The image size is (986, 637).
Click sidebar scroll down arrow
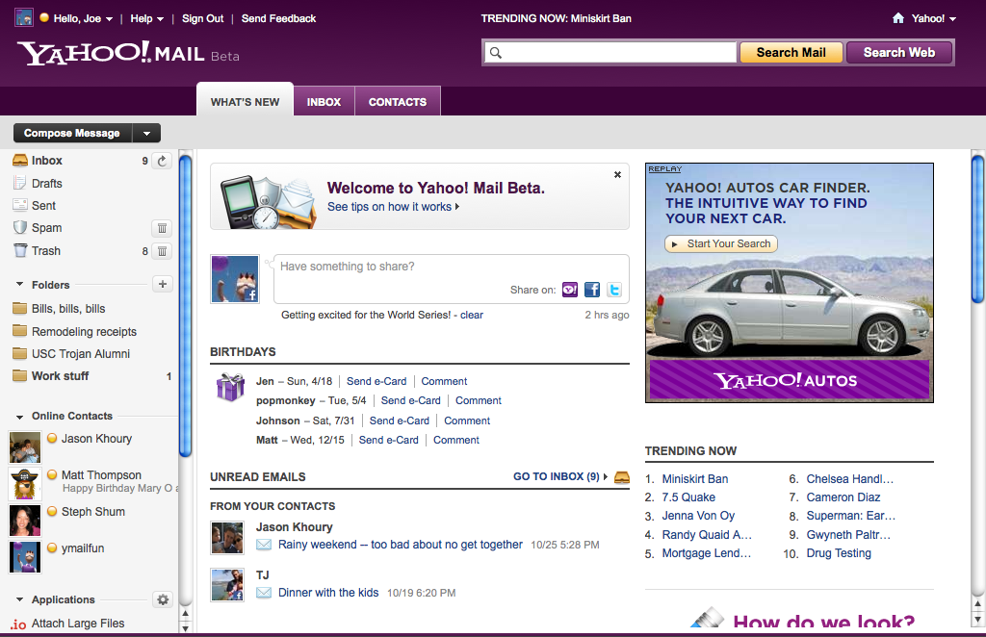[x=186, y=627]
